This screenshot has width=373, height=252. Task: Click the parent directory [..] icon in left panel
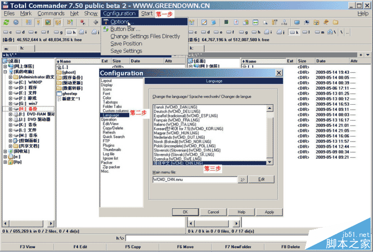(x=59, y=67)
